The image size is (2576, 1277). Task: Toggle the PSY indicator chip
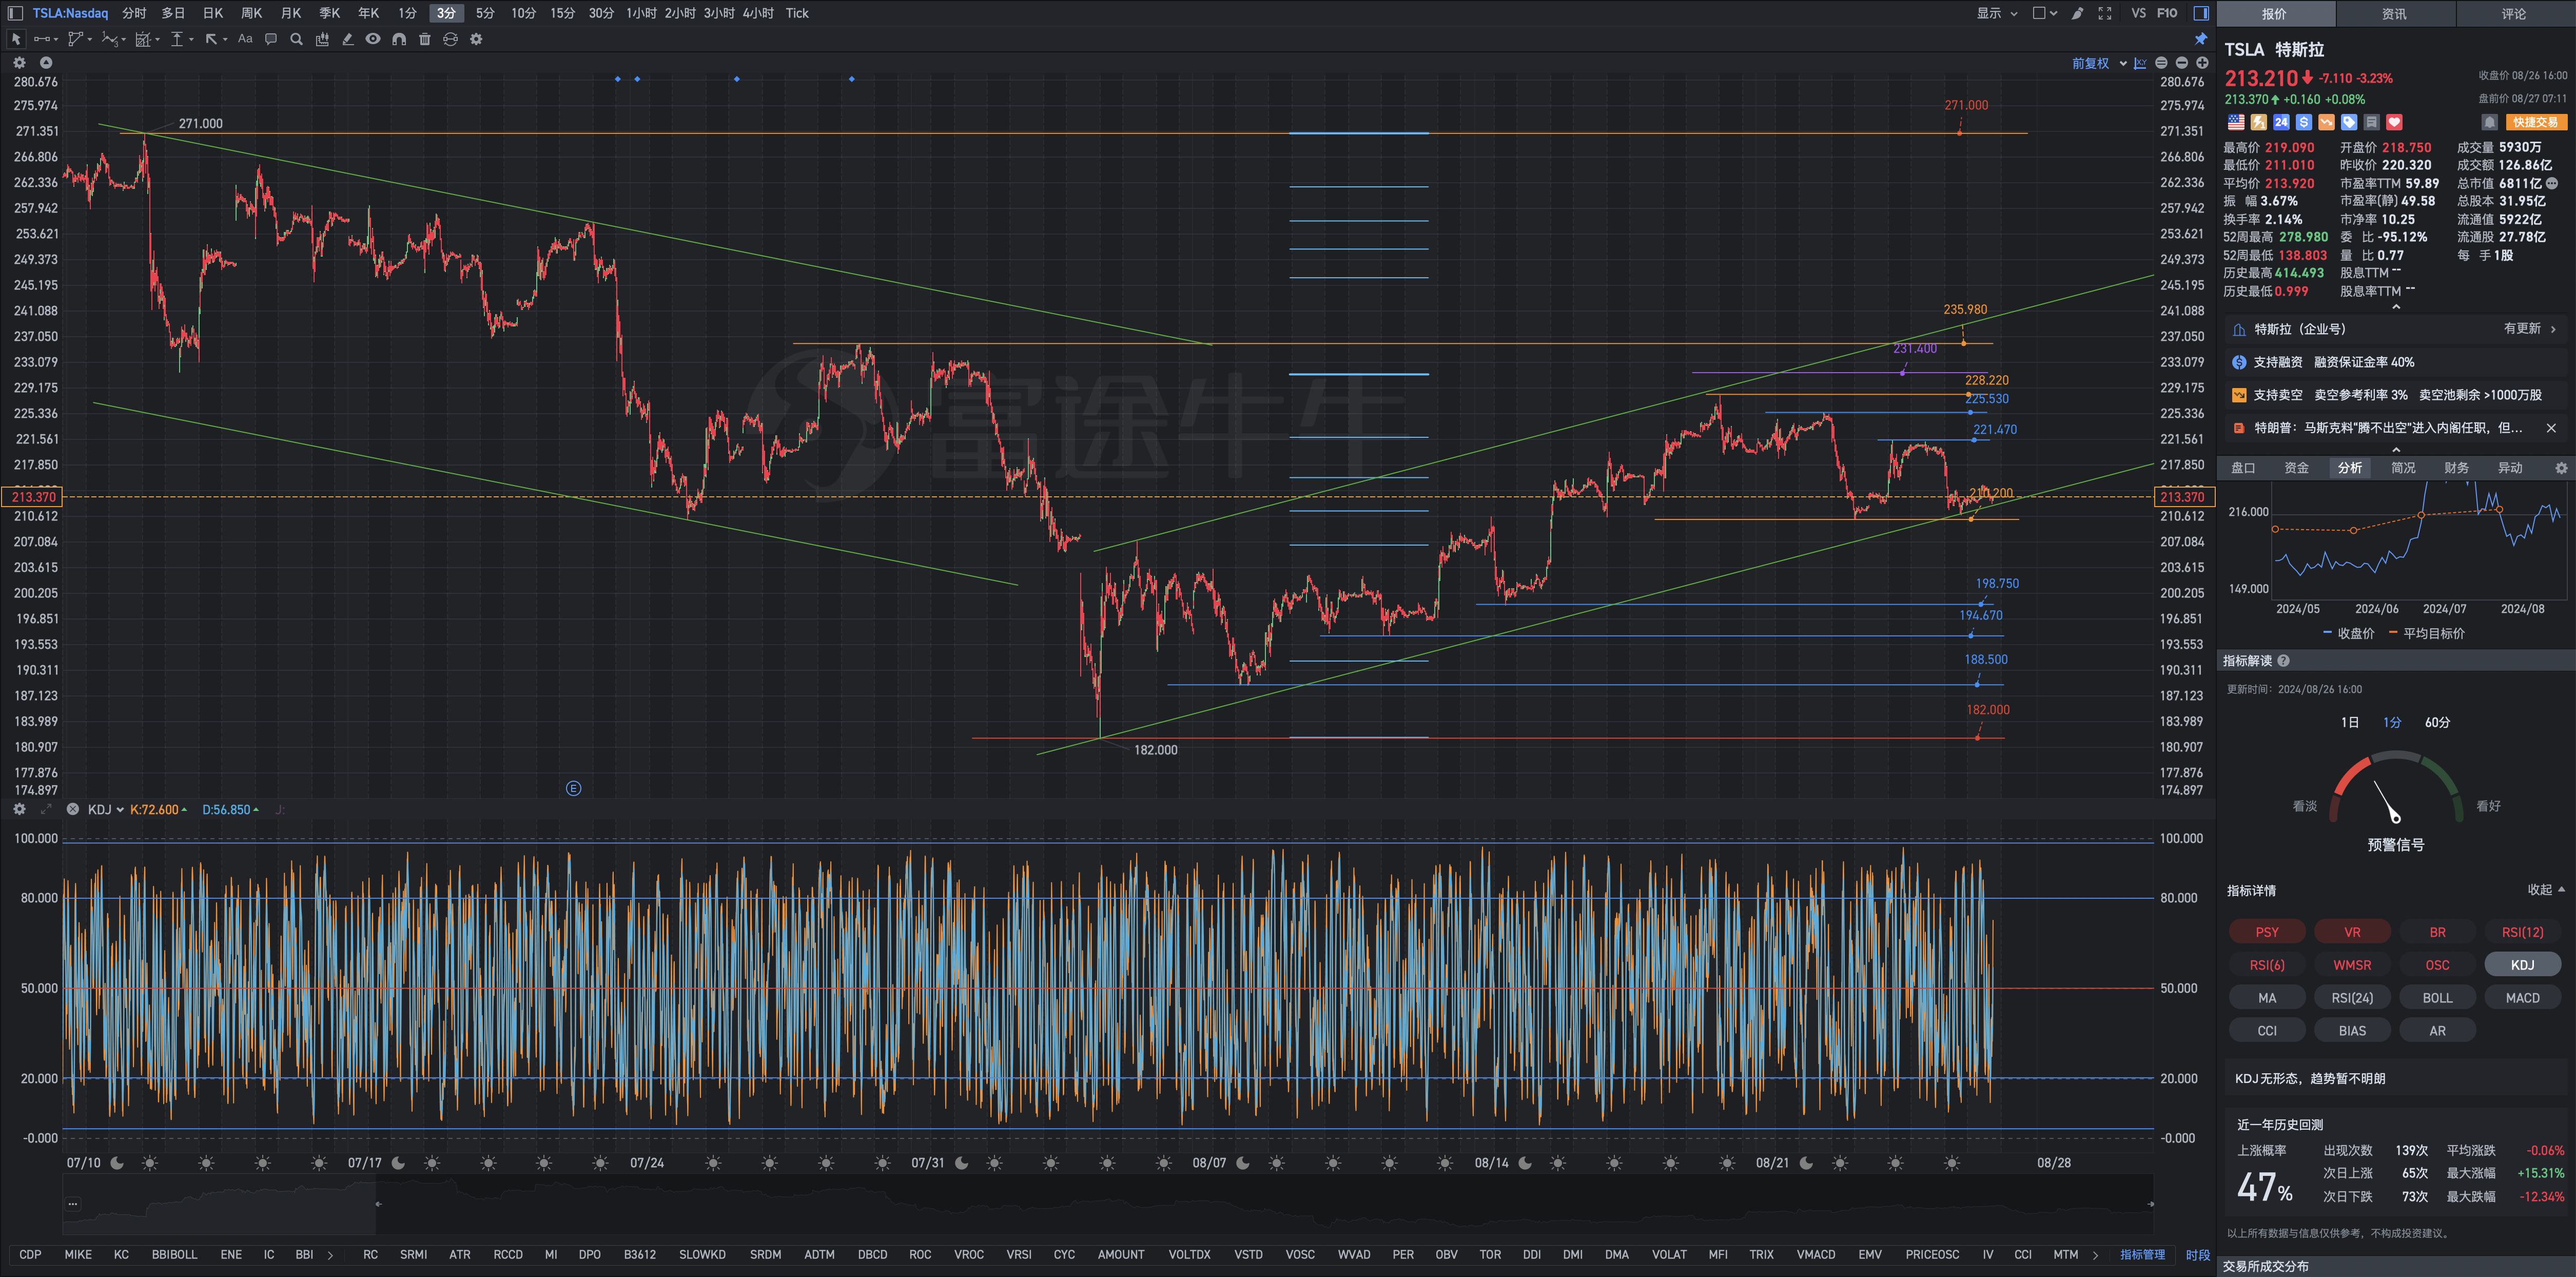[x=2267, y=932]
